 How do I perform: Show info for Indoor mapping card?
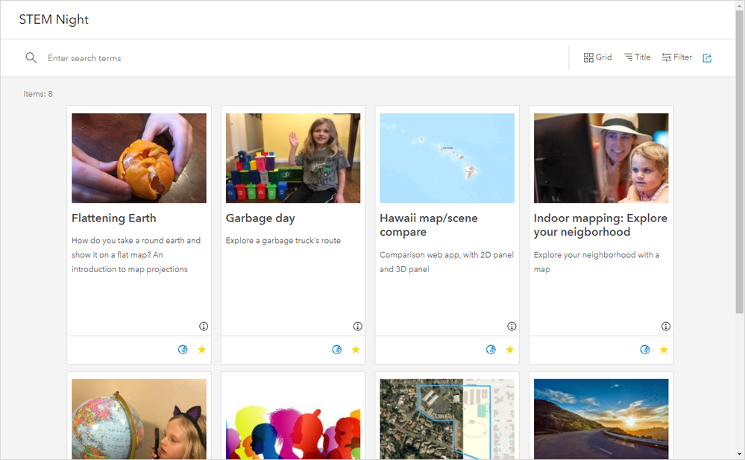pyautogui.click(x=666, y=326)
